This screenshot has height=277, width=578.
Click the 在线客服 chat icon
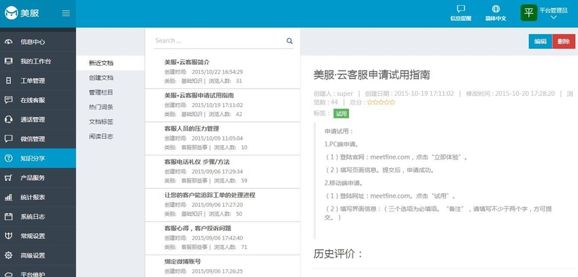point(9,100)
